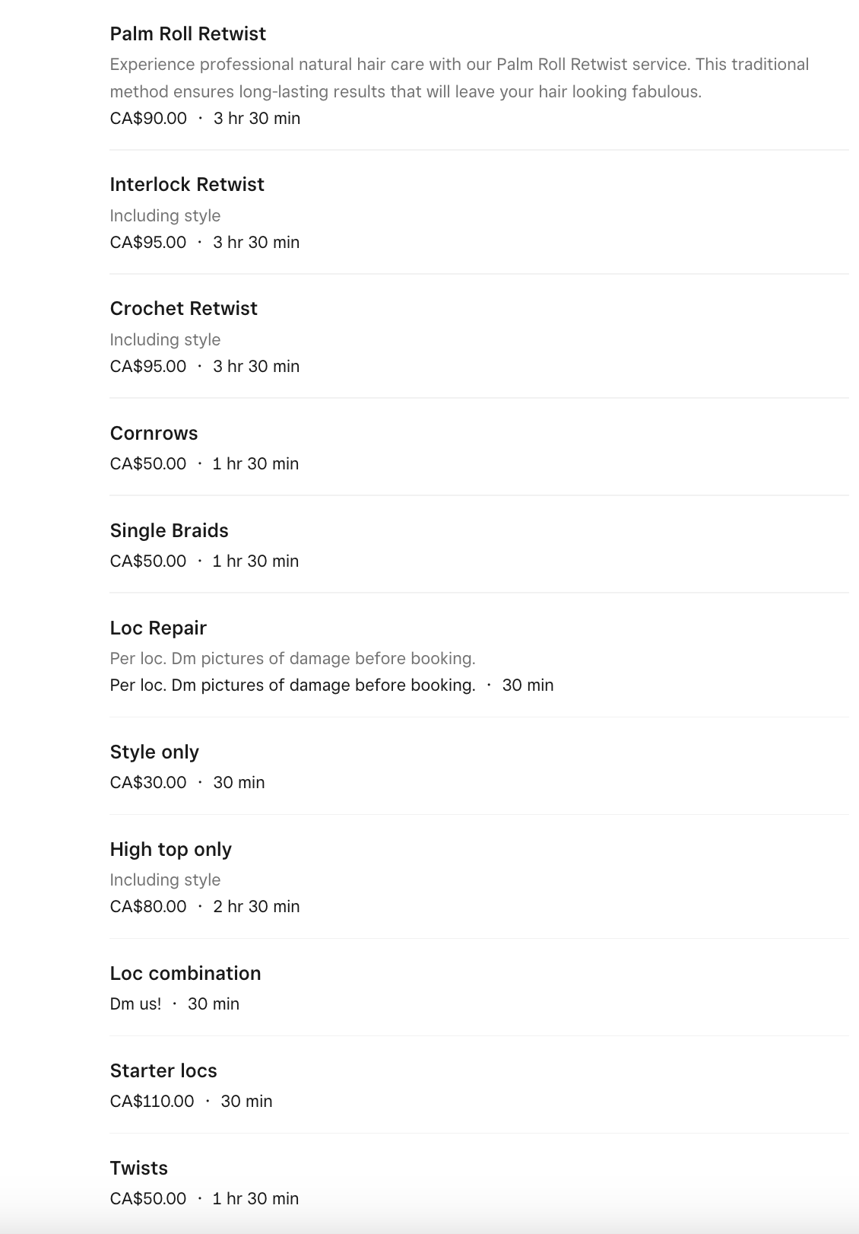Click the 'Dm us!' text under Loc combination
Screen dimensions: 859x1234
point(135,1003)
